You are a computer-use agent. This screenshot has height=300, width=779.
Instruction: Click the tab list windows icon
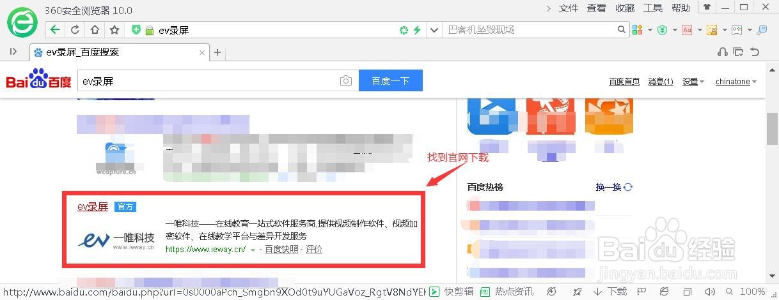click(x=738, y=52)
